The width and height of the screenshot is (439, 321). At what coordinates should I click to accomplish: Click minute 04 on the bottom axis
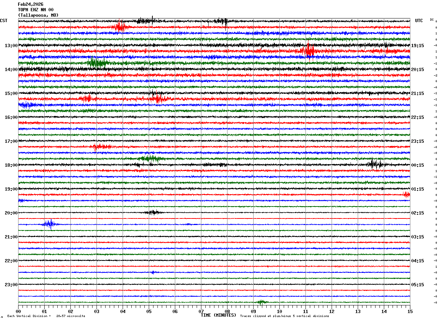click(x=123, y=311)
